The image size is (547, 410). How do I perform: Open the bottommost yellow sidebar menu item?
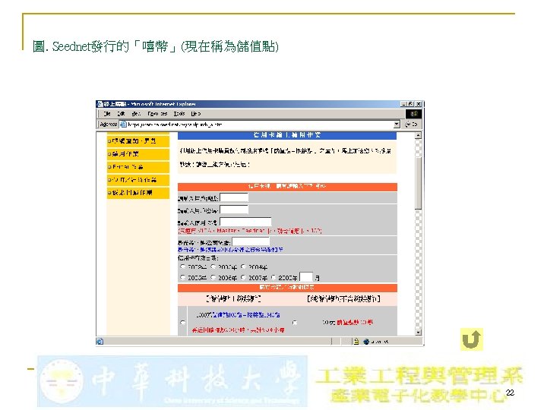click(x=138, y=192)
